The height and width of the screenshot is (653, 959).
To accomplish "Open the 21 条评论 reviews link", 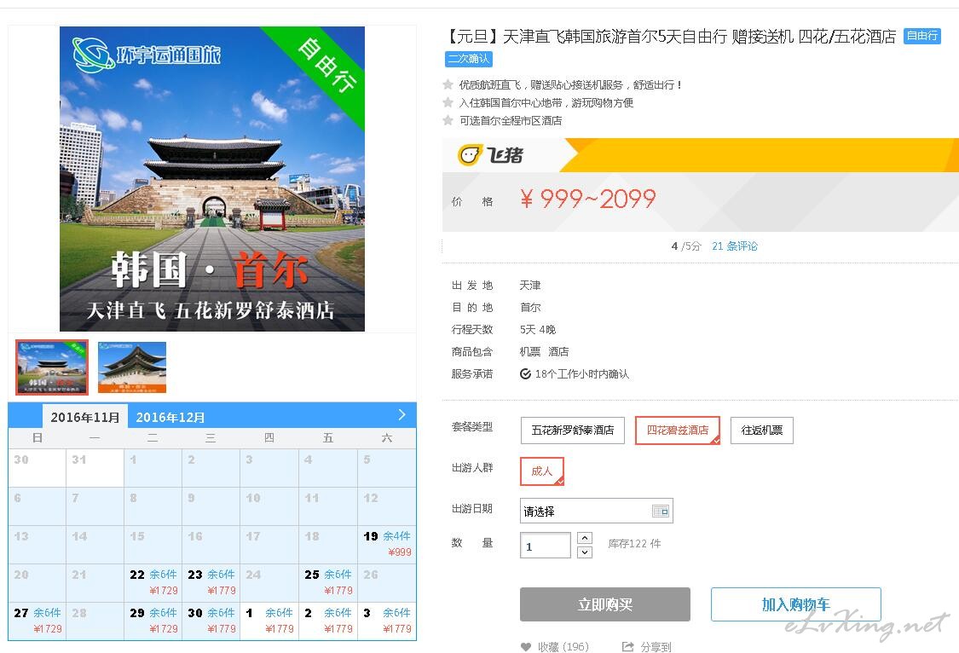I will (x=735, y=246).
